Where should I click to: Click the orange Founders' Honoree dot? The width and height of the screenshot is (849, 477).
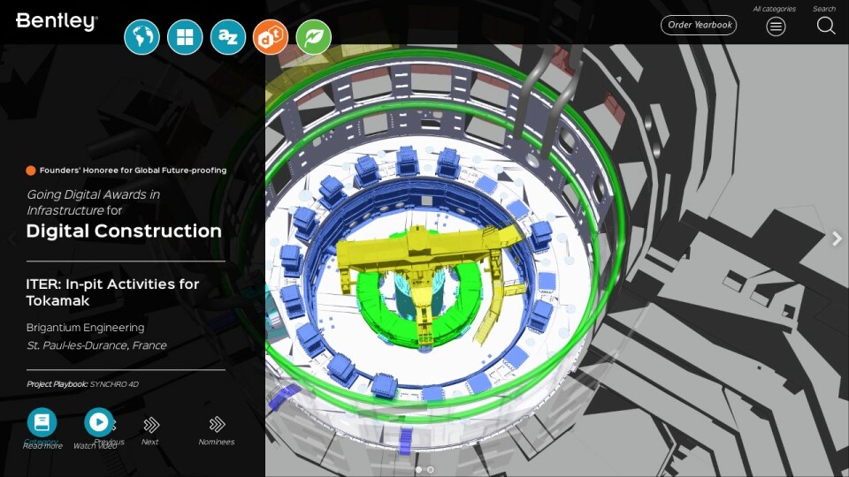pos(31,170)
